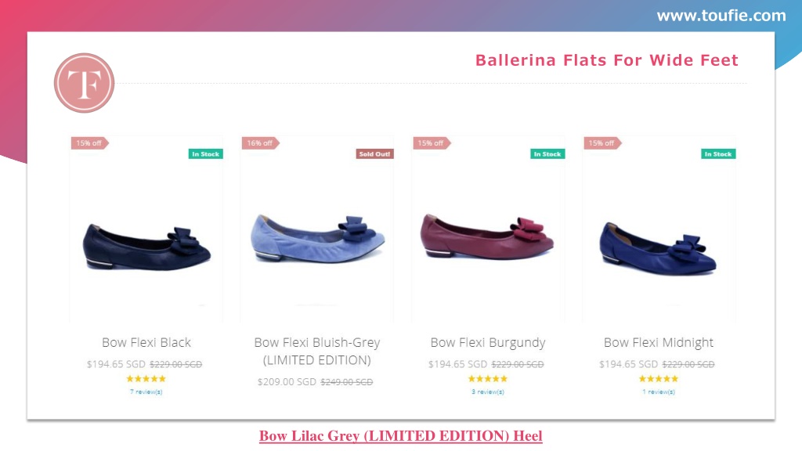Click the In Stock badge on Bow Flexi Midnight

coord(718,154)
